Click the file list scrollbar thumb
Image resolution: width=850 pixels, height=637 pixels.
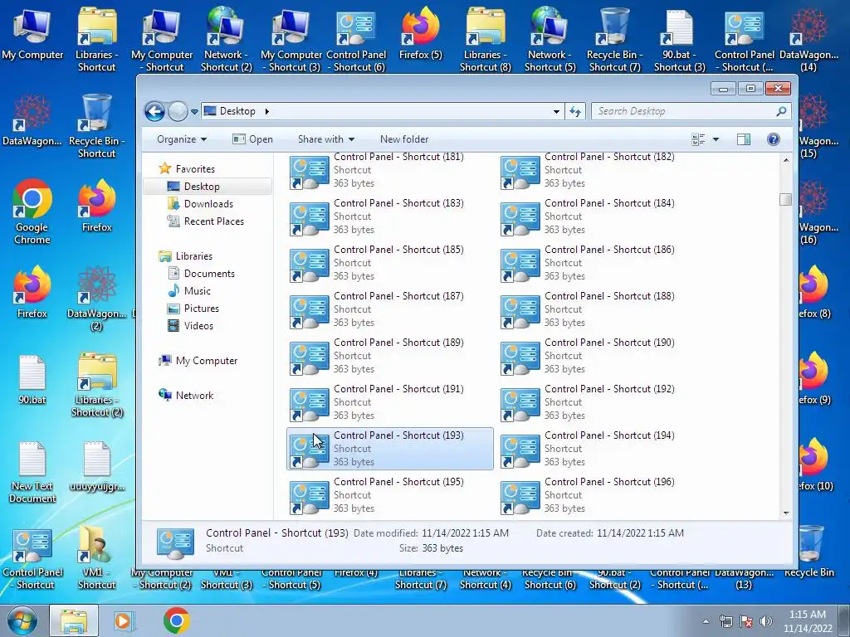point(785,199)
